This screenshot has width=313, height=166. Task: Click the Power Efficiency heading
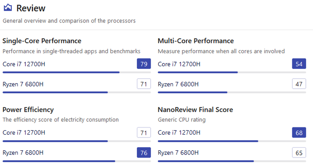point(28,110)
